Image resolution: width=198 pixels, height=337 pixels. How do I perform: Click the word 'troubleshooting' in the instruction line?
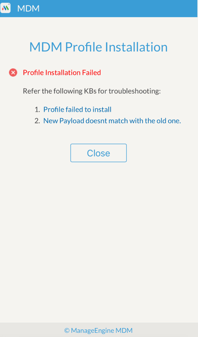134,91
